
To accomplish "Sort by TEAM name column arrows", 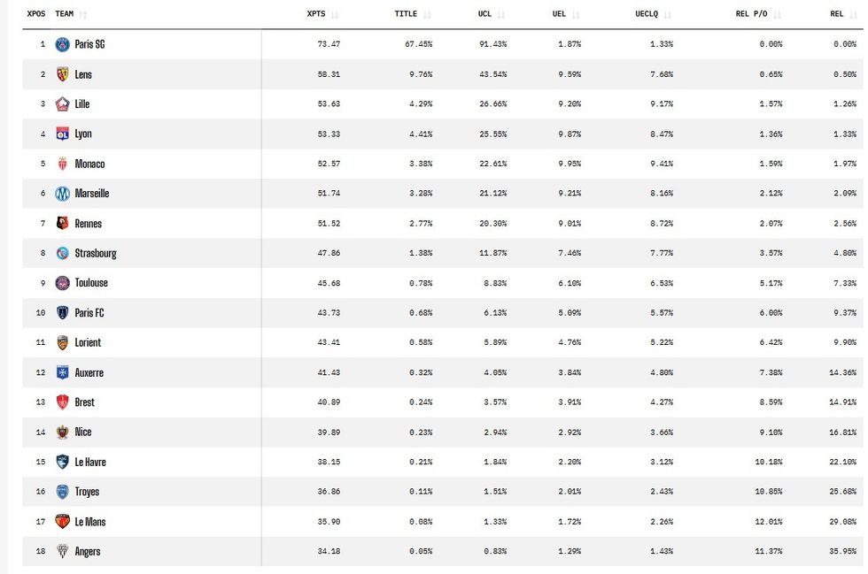I will pos(83,14).
